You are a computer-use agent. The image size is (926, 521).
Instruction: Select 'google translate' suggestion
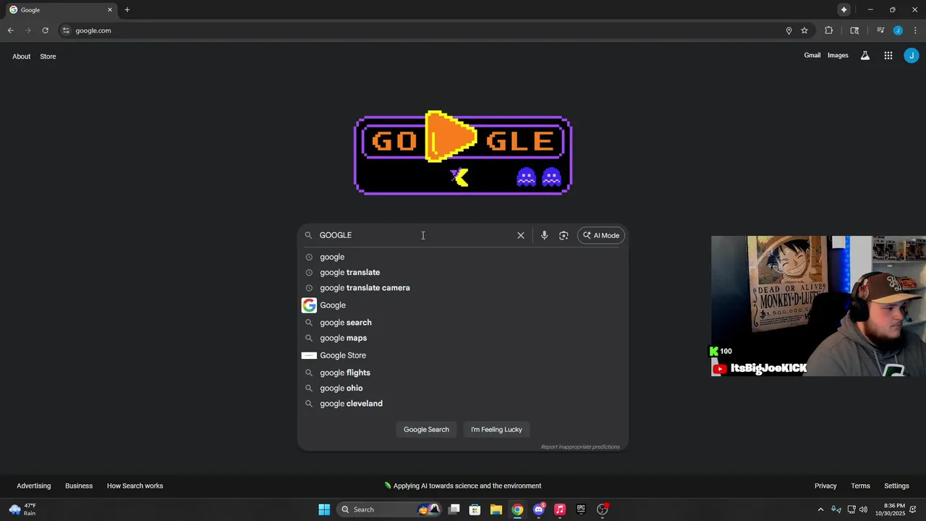tap(463, 272)
